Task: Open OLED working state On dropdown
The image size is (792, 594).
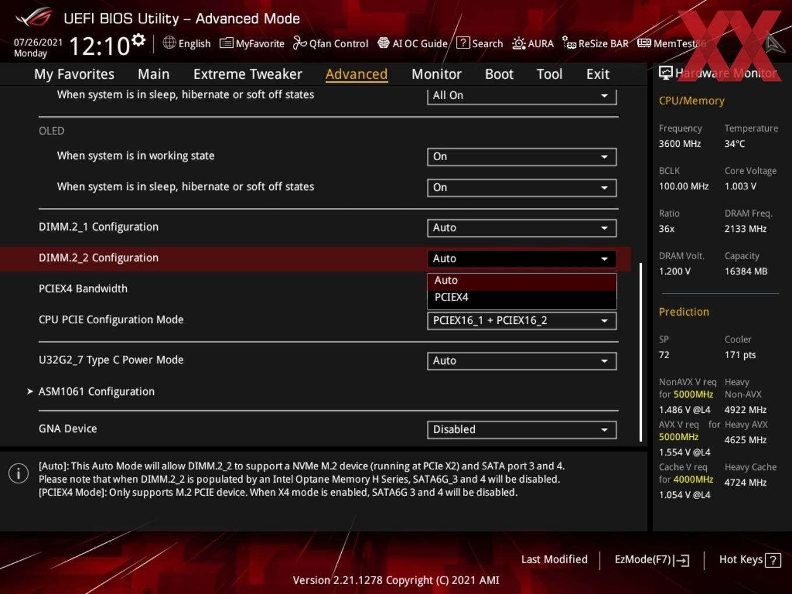Action: click(522, 157)
